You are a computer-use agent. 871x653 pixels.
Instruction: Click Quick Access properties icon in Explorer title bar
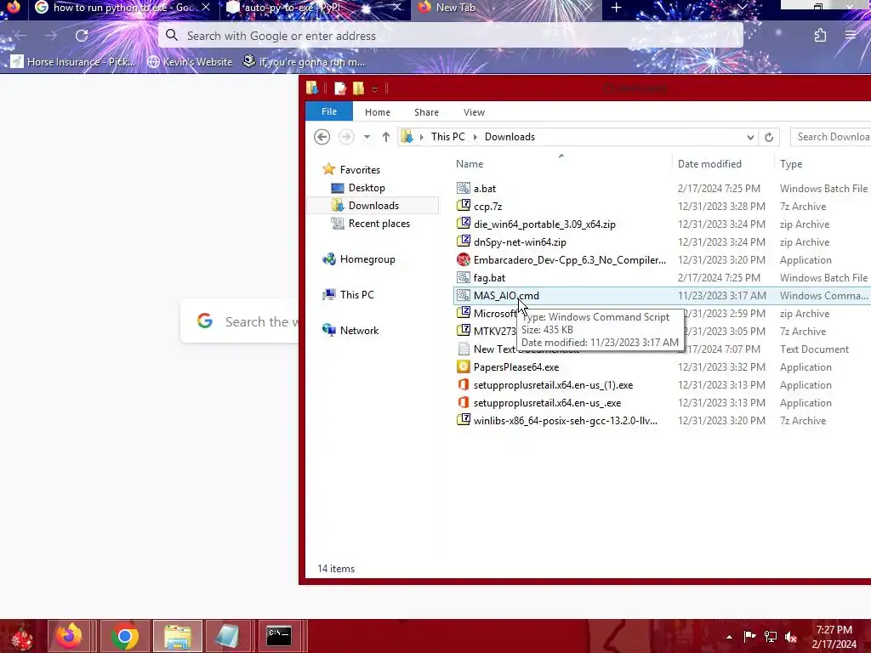tap(340, 88)
